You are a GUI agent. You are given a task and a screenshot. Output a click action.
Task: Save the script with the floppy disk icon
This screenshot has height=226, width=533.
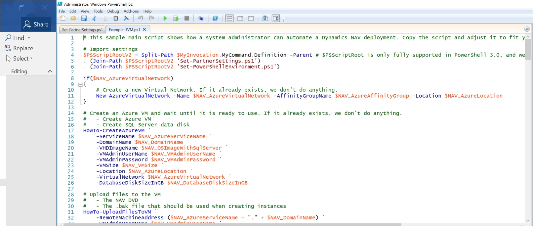click(84, 18)
